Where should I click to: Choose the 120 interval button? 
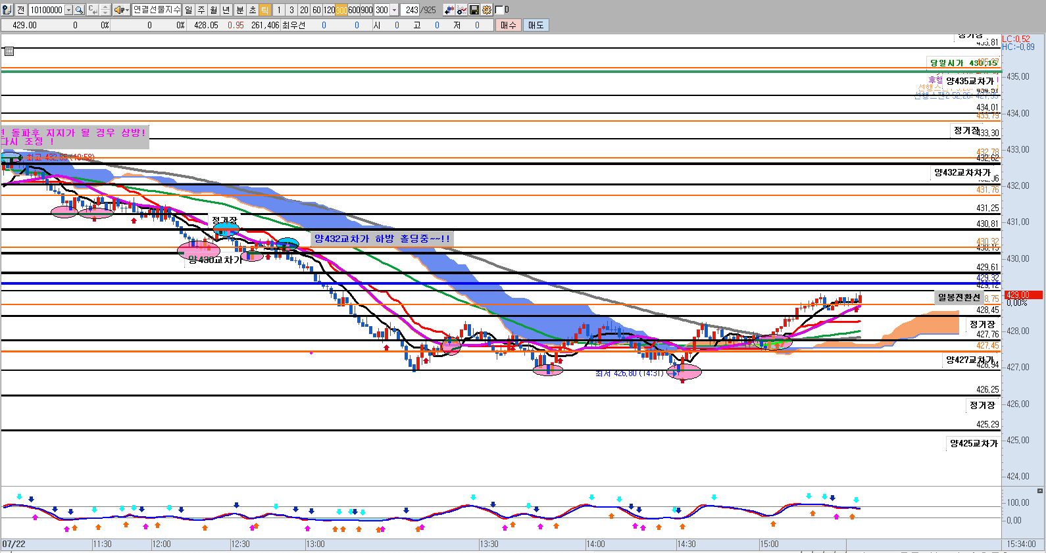(x=329, y=10)
